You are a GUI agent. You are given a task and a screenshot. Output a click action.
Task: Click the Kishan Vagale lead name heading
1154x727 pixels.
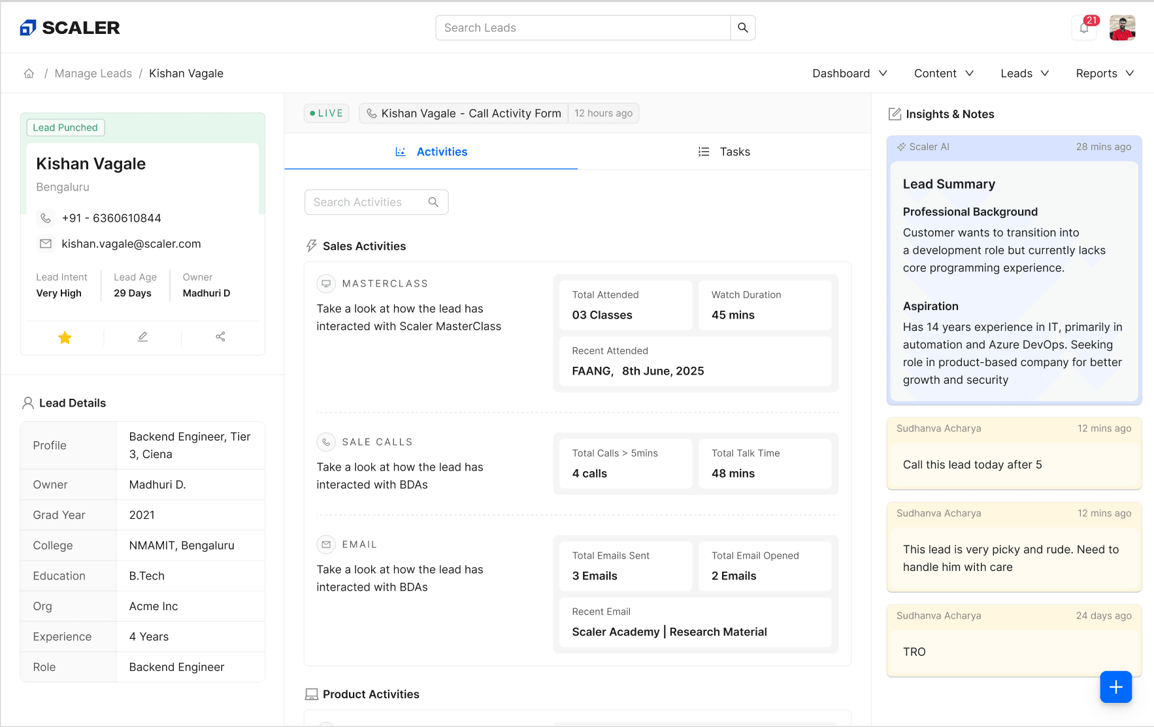click(x=91, y=164)
